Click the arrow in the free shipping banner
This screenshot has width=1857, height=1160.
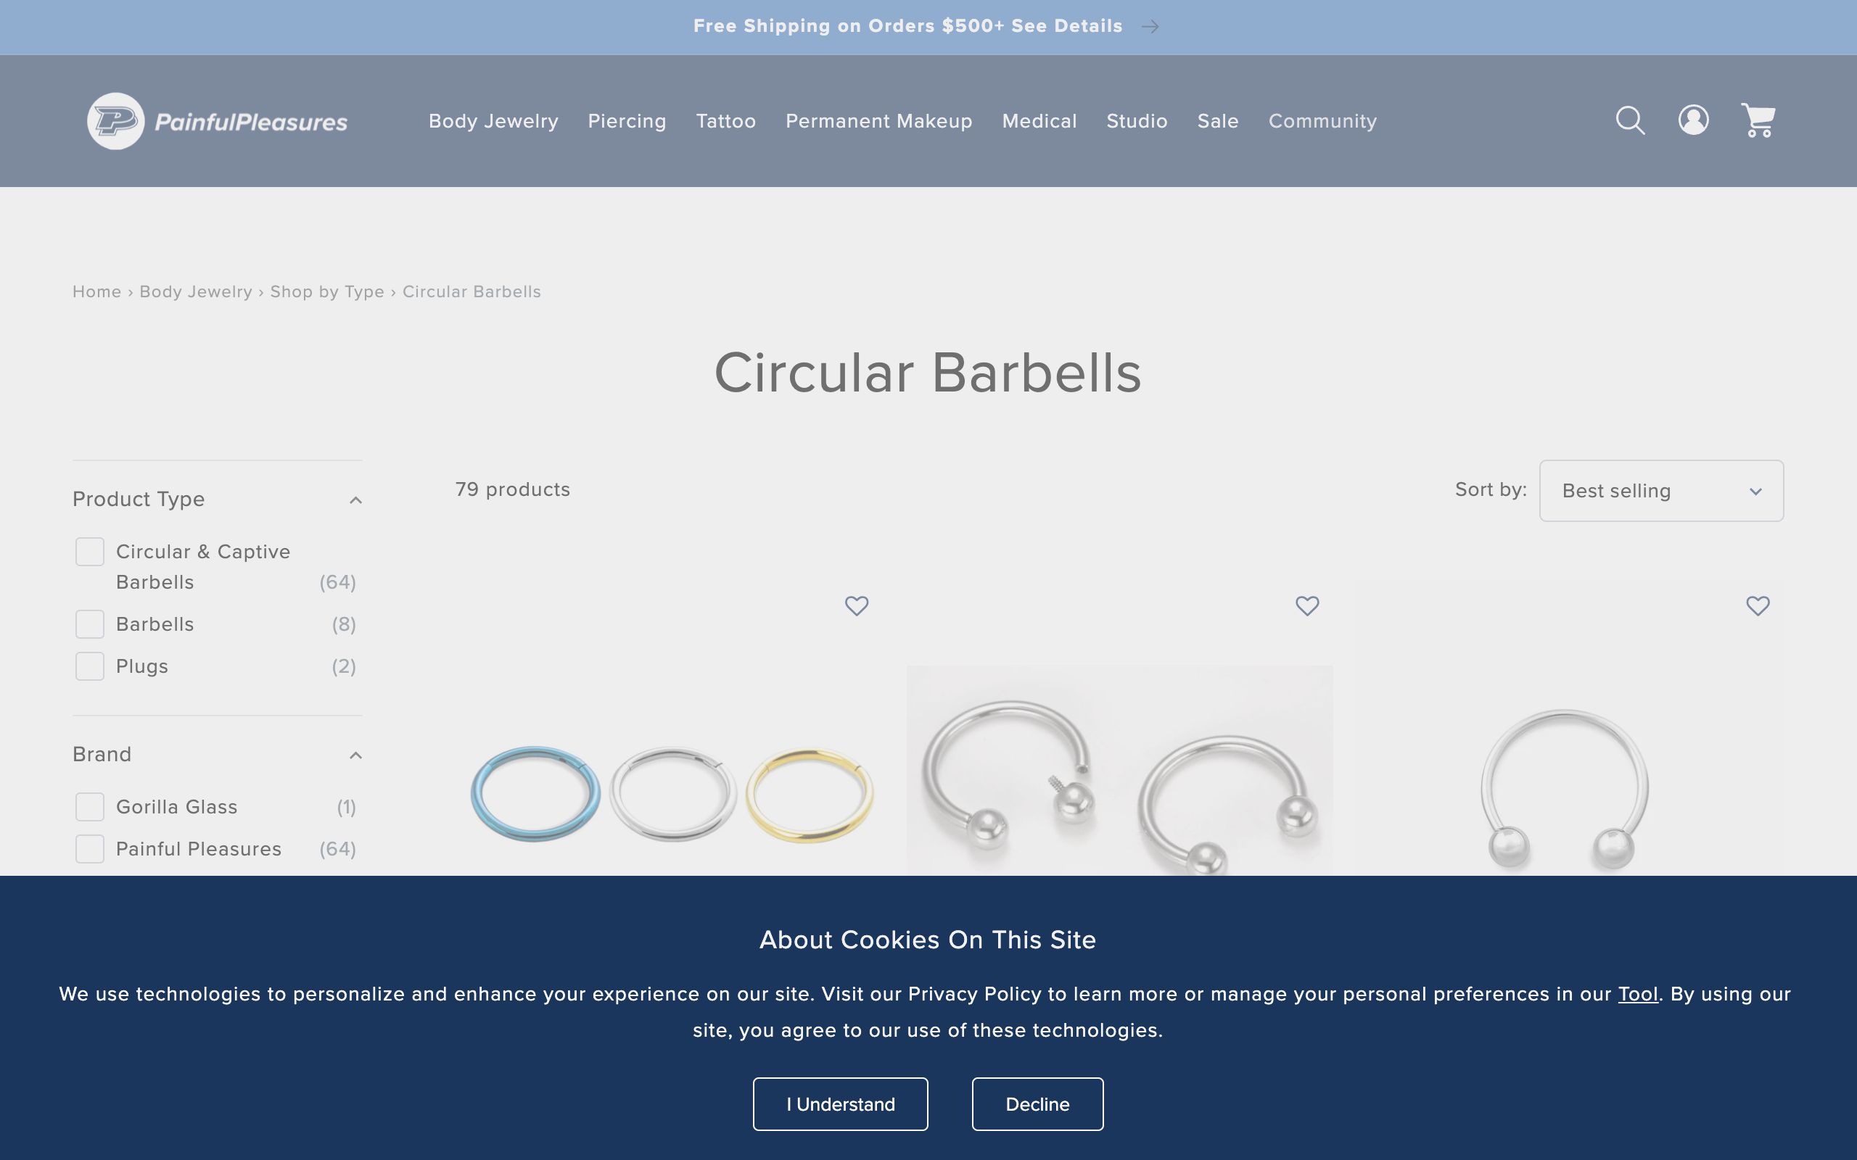click(x=1150, y=25)
